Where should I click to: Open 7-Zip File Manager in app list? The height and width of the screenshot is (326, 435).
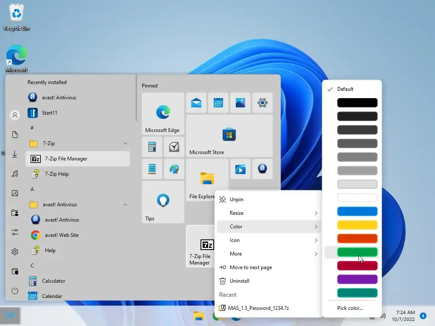point(78,159)
